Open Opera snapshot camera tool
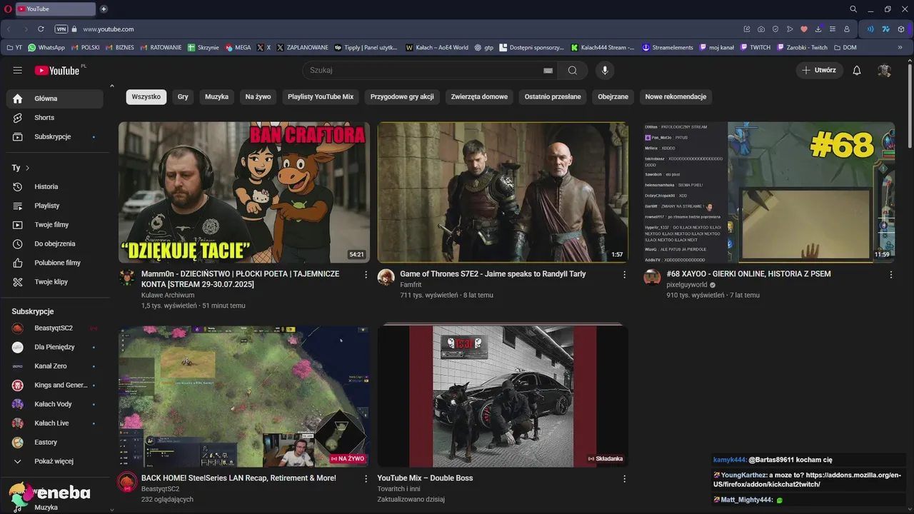This screenshot has width=914, height=514. pos(761,29)
